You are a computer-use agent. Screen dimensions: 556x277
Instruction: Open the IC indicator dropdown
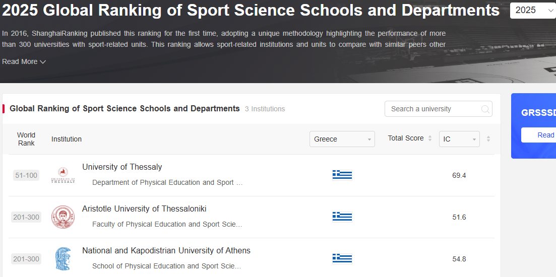tap(459, 139)
